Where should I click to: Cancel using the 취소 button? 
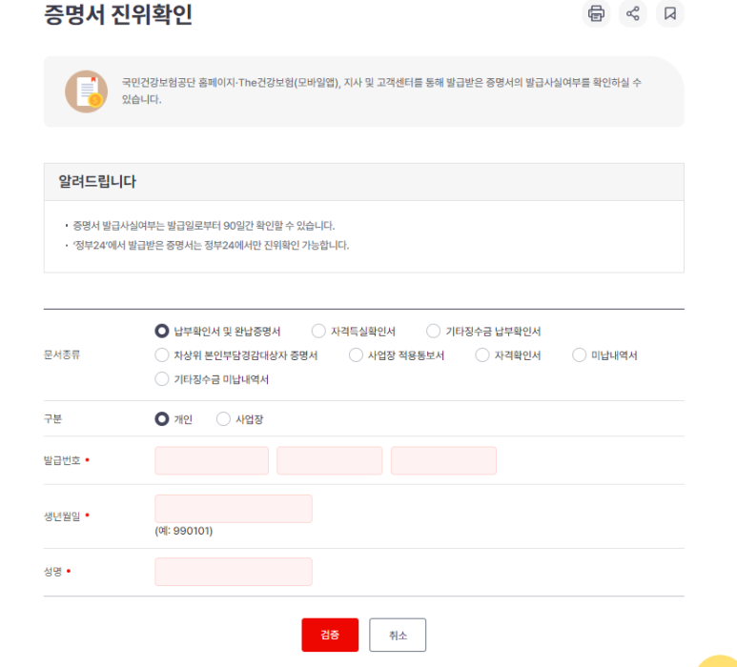click(398, 635)
